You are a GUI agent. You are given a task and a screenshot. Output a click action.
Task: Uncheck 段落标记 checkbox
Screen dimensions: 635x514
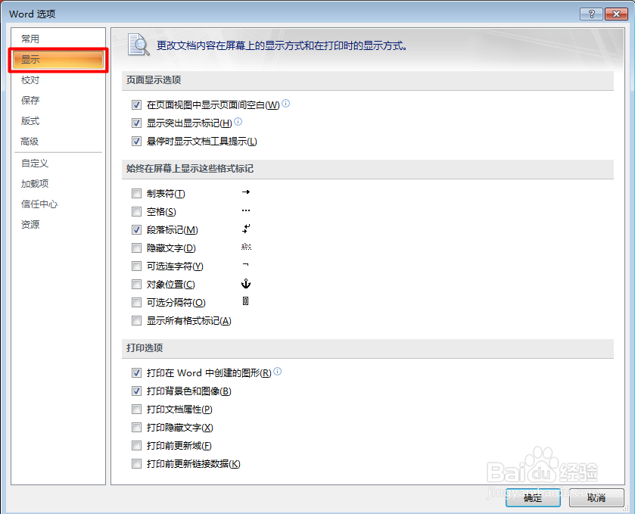click(x=136, y=230)
